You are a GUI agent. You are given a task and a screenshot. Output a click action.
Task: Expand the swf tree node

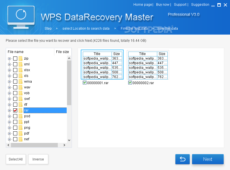click(9, 99)
